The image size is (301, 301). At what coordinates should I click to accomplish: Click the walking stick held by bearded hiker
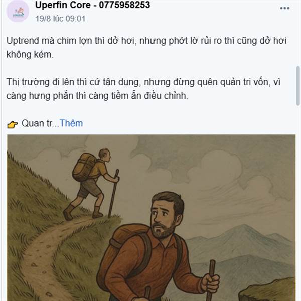click(211, 280)
